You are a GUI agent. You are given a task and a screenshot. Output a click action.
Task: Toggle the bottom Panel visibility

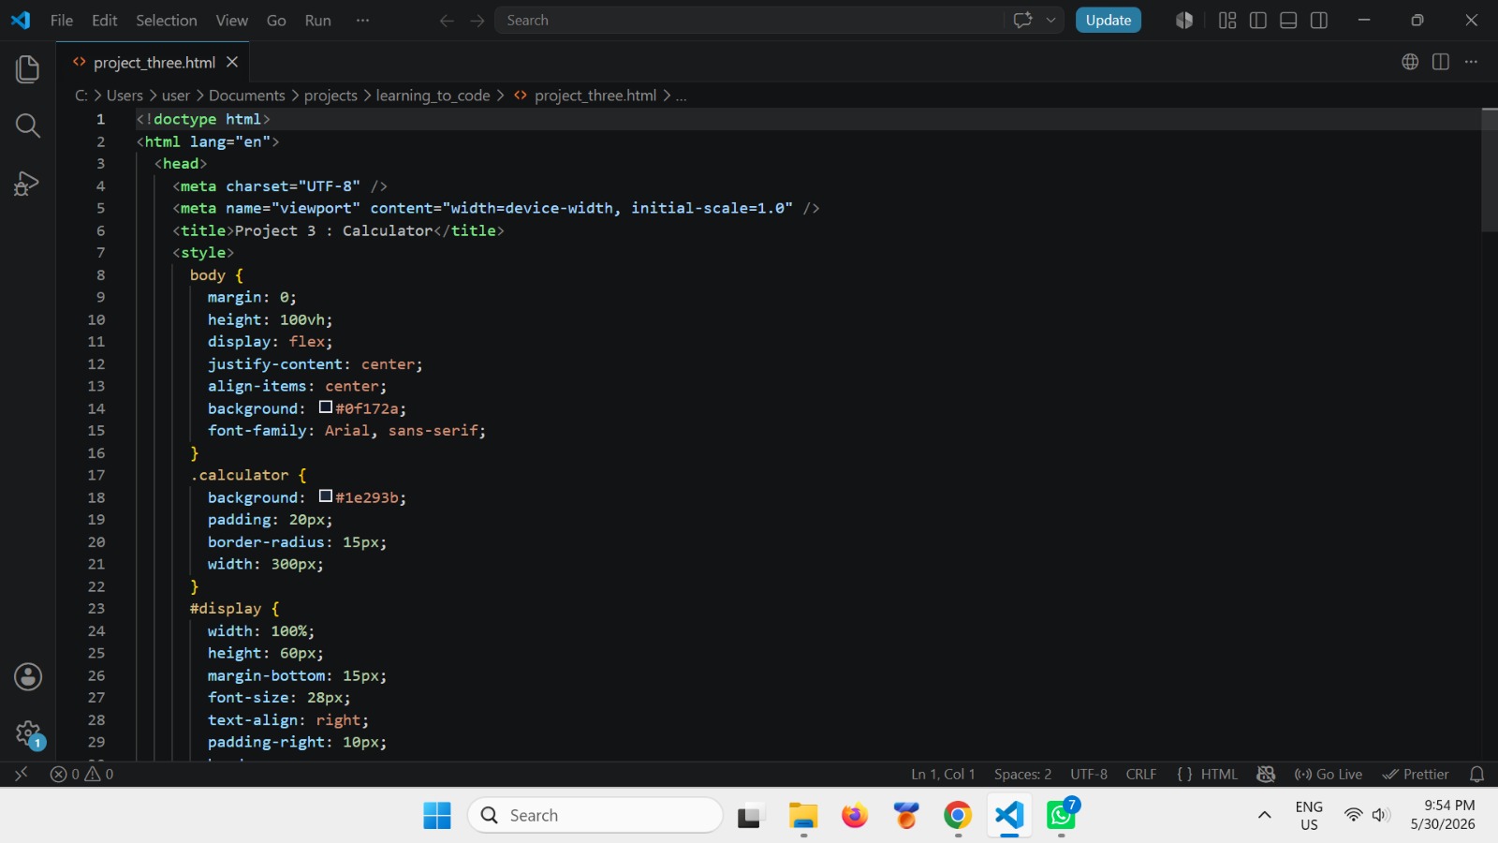(x=1288, y=21)
